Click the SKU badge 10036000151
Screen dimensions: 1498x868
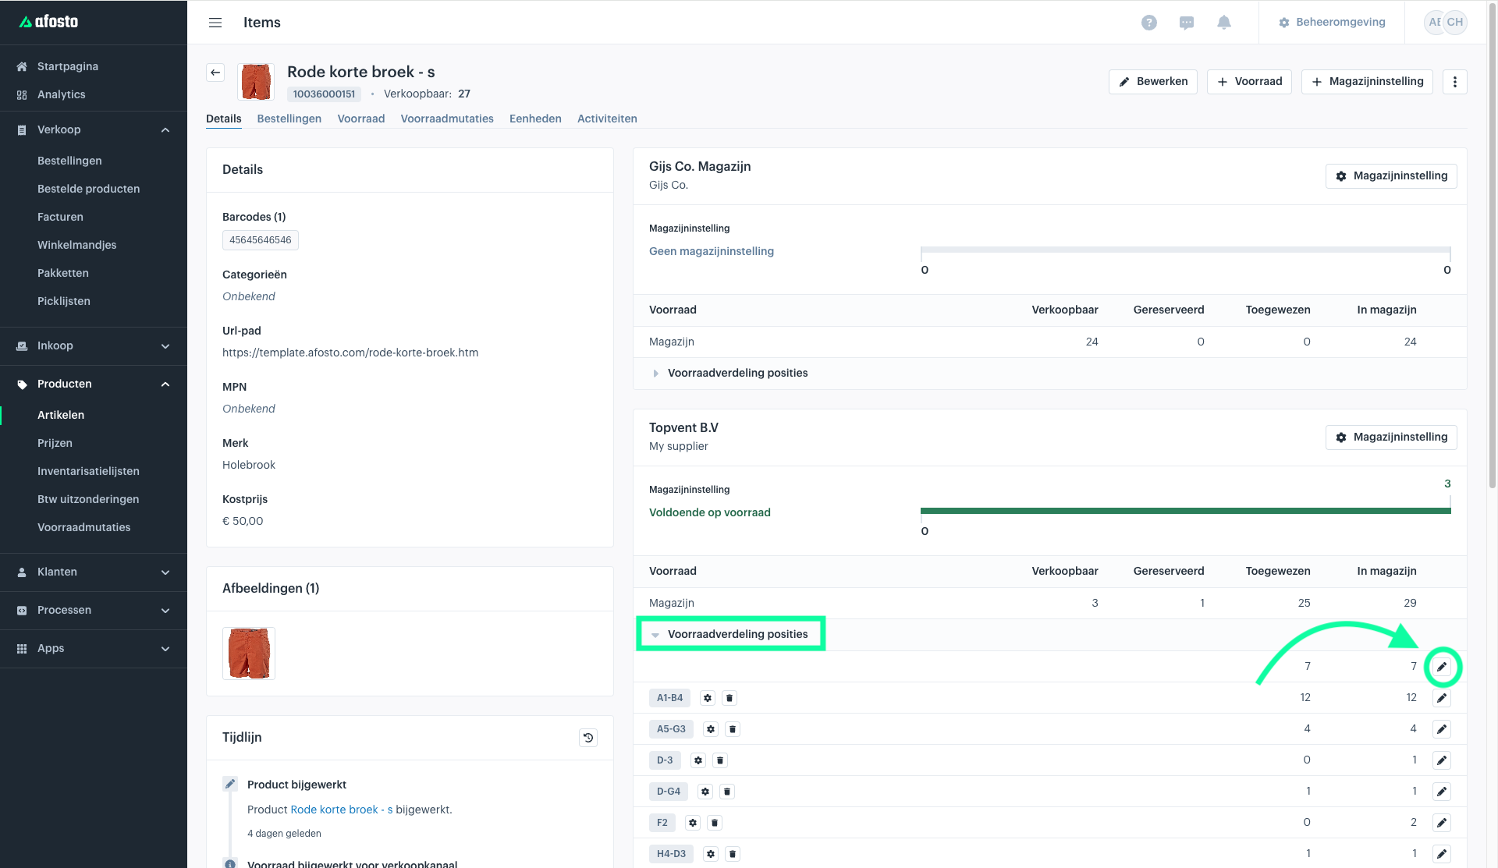point(324,94)
